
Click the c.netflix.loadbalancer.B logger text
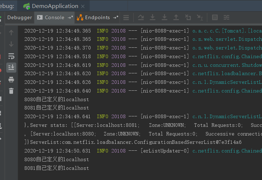tap(227, 73)
